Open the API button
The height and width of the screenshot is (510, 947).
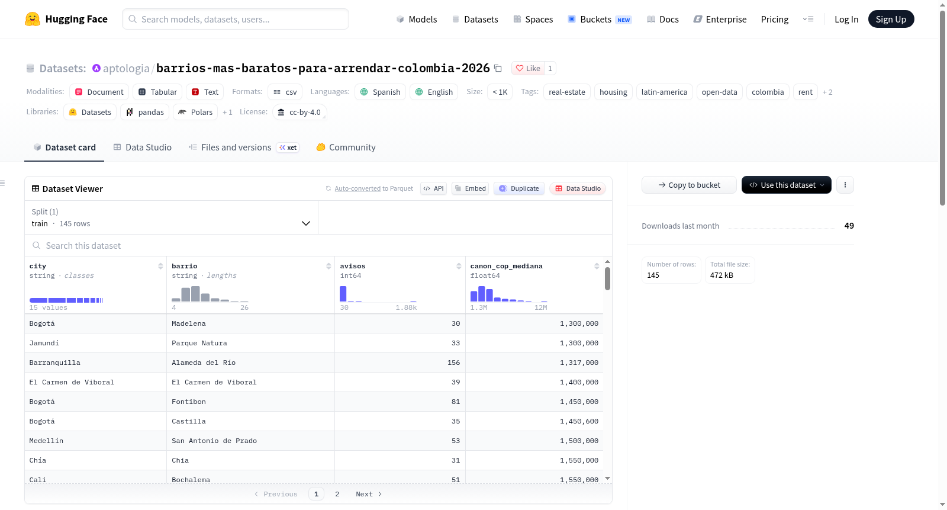click(433, 188)
